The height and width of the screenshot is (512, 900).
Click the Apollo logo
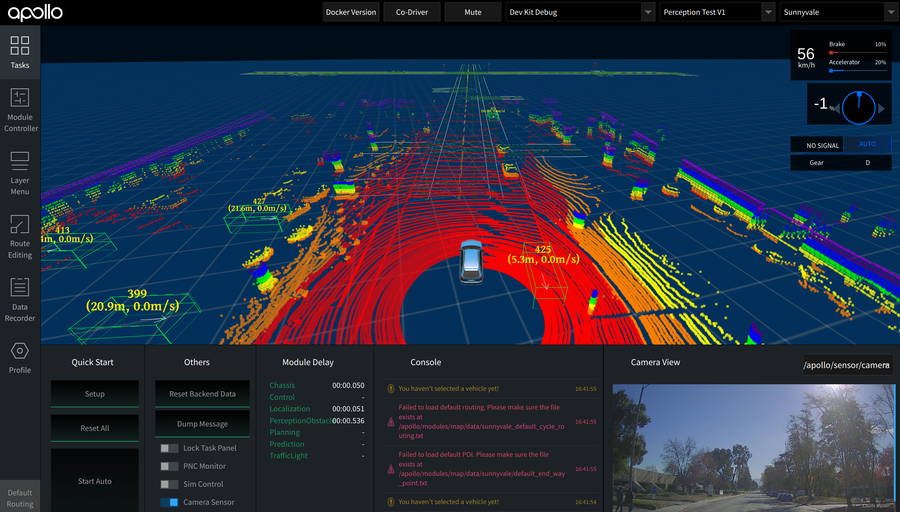(35, 13)
